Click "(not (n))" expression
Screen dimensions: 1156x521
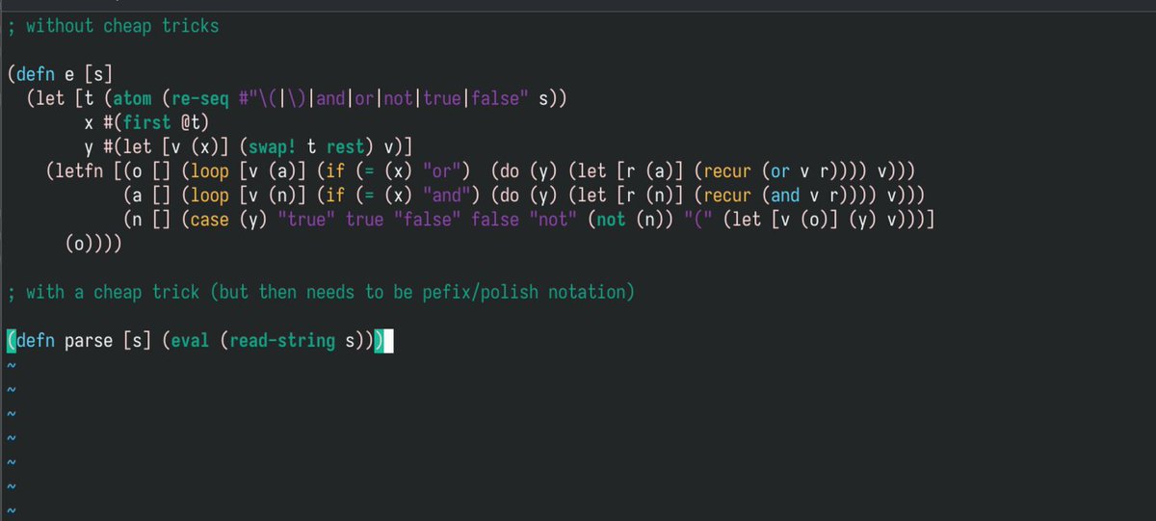pos(631,220)
